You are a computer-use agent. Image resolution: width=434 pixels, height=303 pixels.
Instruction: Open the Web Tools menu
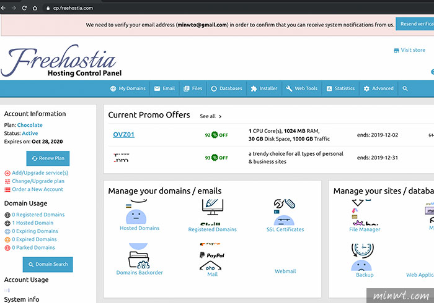click(x=302, y=88)
